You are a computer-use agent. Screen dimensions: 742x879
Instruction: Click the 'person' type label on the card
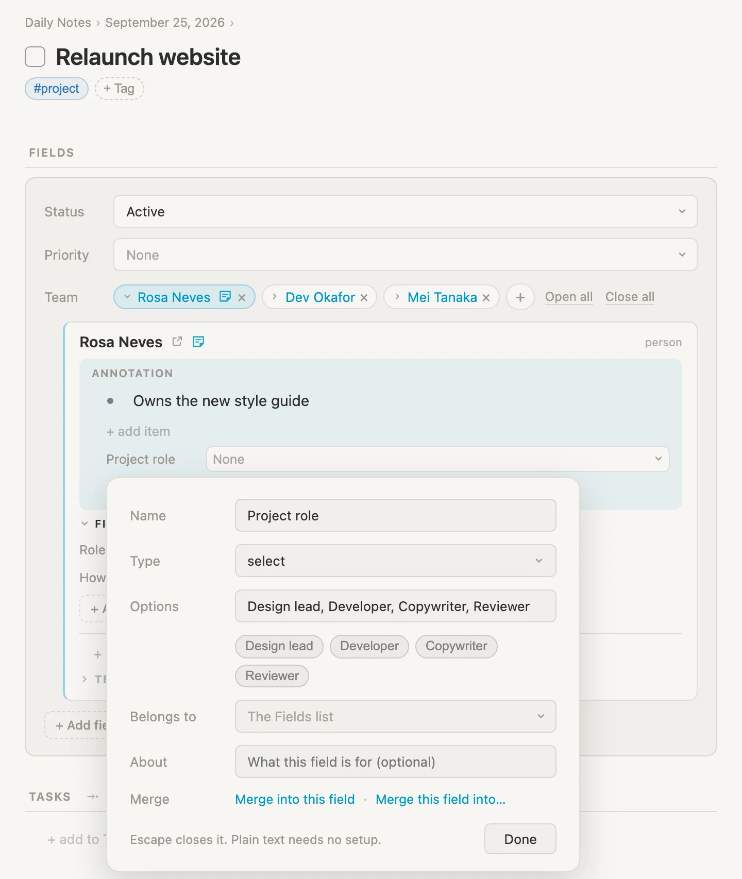click(663, 343)
